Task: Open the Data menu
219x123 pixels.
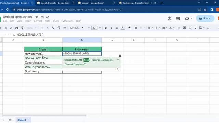Action: click(47, 21)
